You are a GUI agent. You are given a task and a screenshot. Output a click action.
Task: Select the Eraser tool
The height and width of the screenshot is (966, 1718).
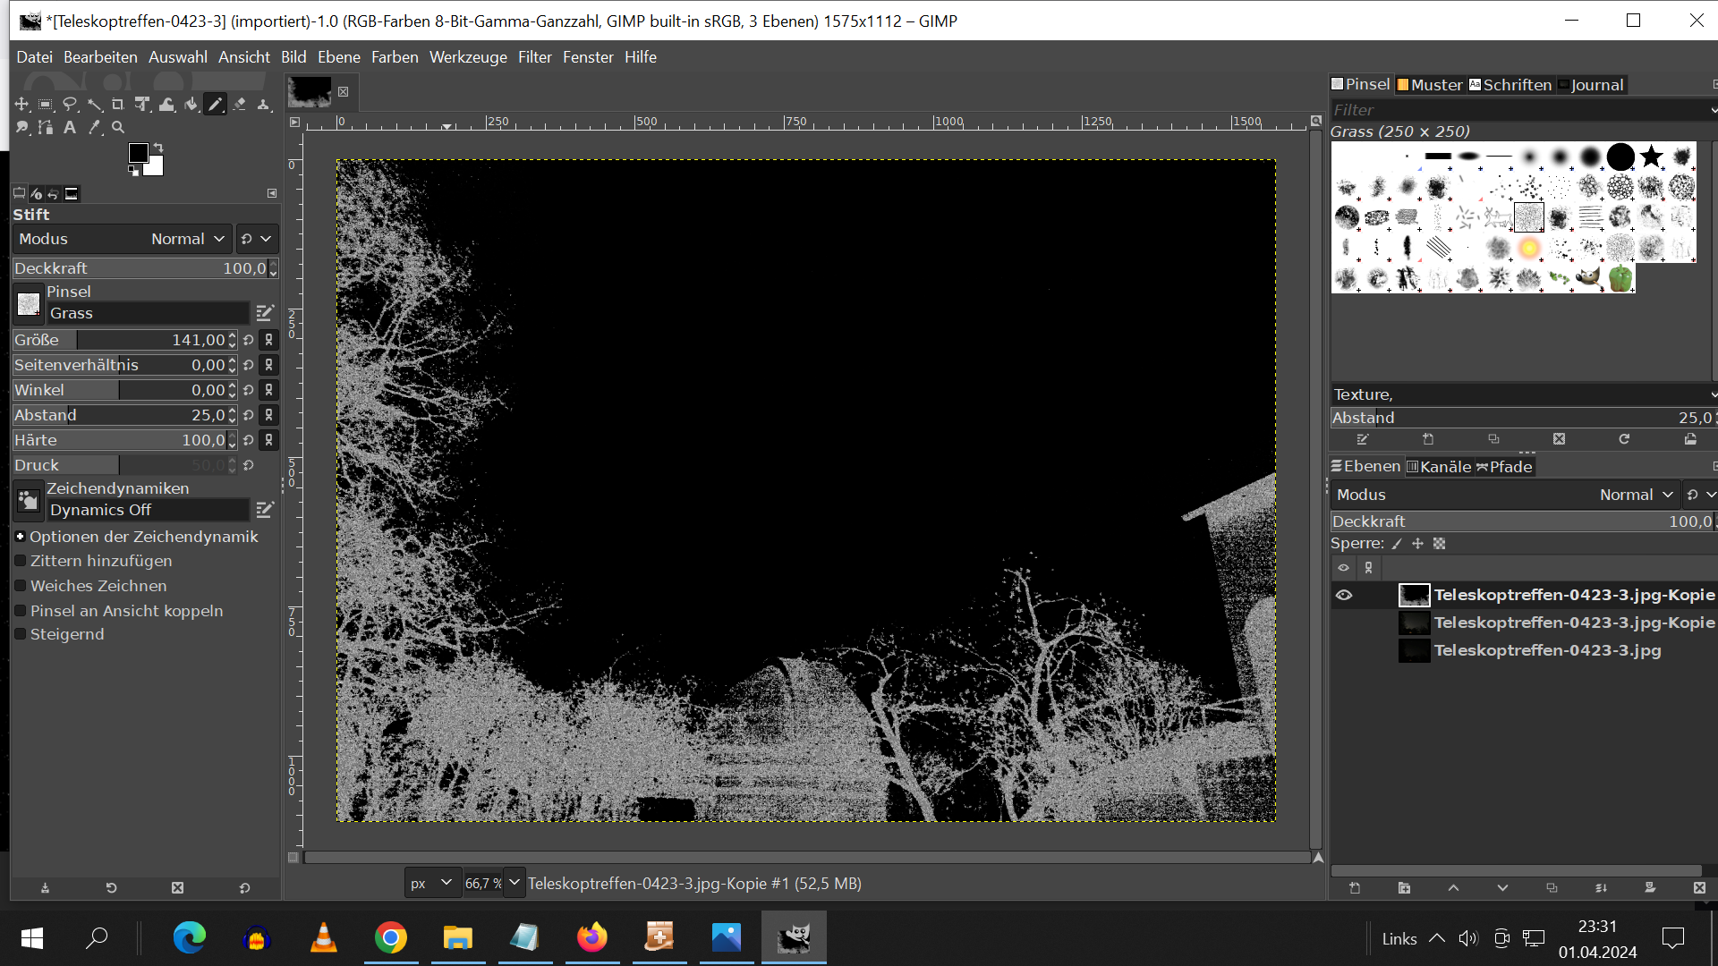click(x=239, y=105)
